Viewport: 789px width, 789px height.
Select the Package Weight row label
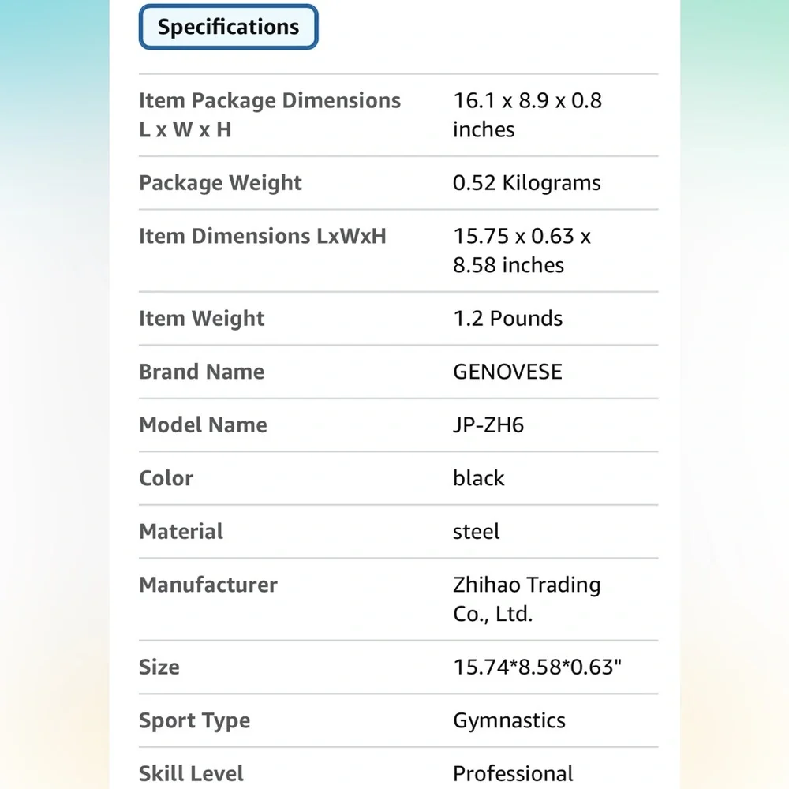coord(220,183)
